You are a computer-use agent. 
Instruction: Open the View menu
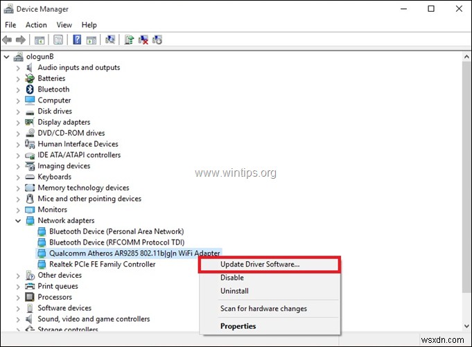point(64,25)
